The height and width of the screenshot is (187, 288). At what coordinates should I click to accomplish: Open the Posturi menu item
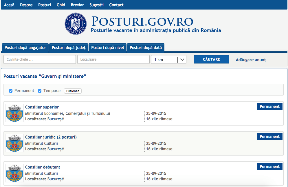pos(45,5)
